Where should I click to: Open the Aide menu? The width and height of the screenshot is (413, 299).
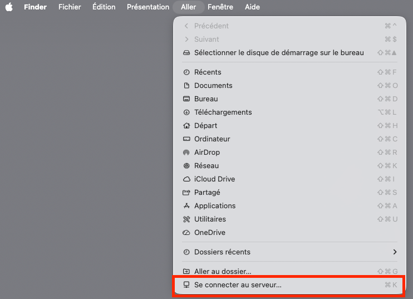252,7
